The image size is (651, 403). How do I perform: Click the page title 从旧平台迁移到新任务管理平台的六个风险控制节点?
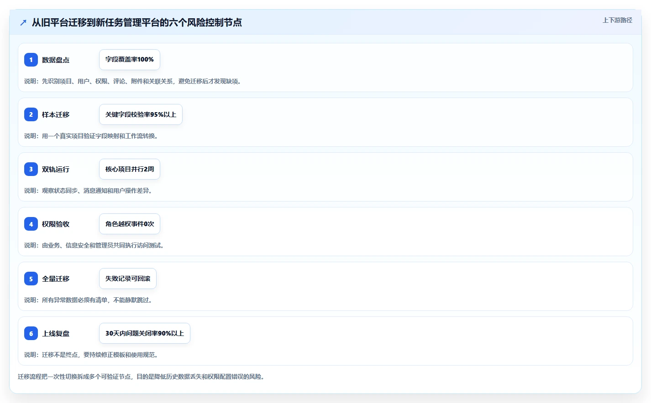[x=137, y=22]
